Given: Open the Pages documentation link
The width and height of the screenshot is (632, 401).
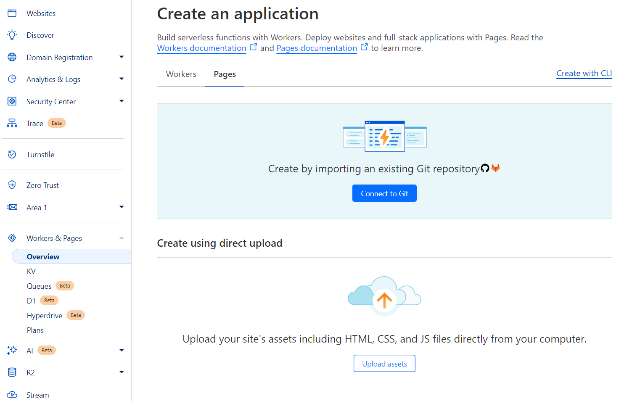Looking at the screenshot, I should [317, 48].
